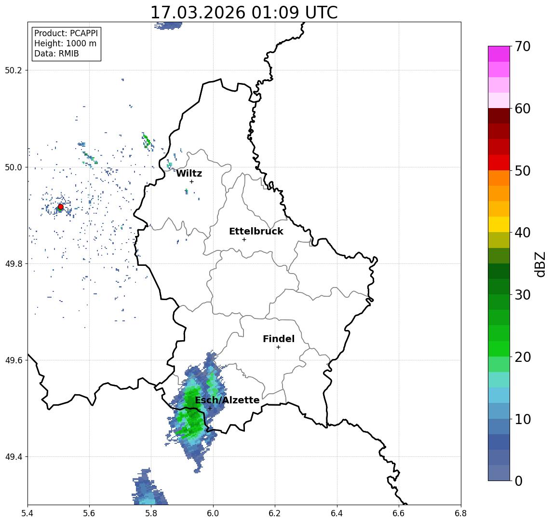552x523 pixels.
Task: Pick the magenta 70 dBZ color swatch
Action: (x=499, y=54)
